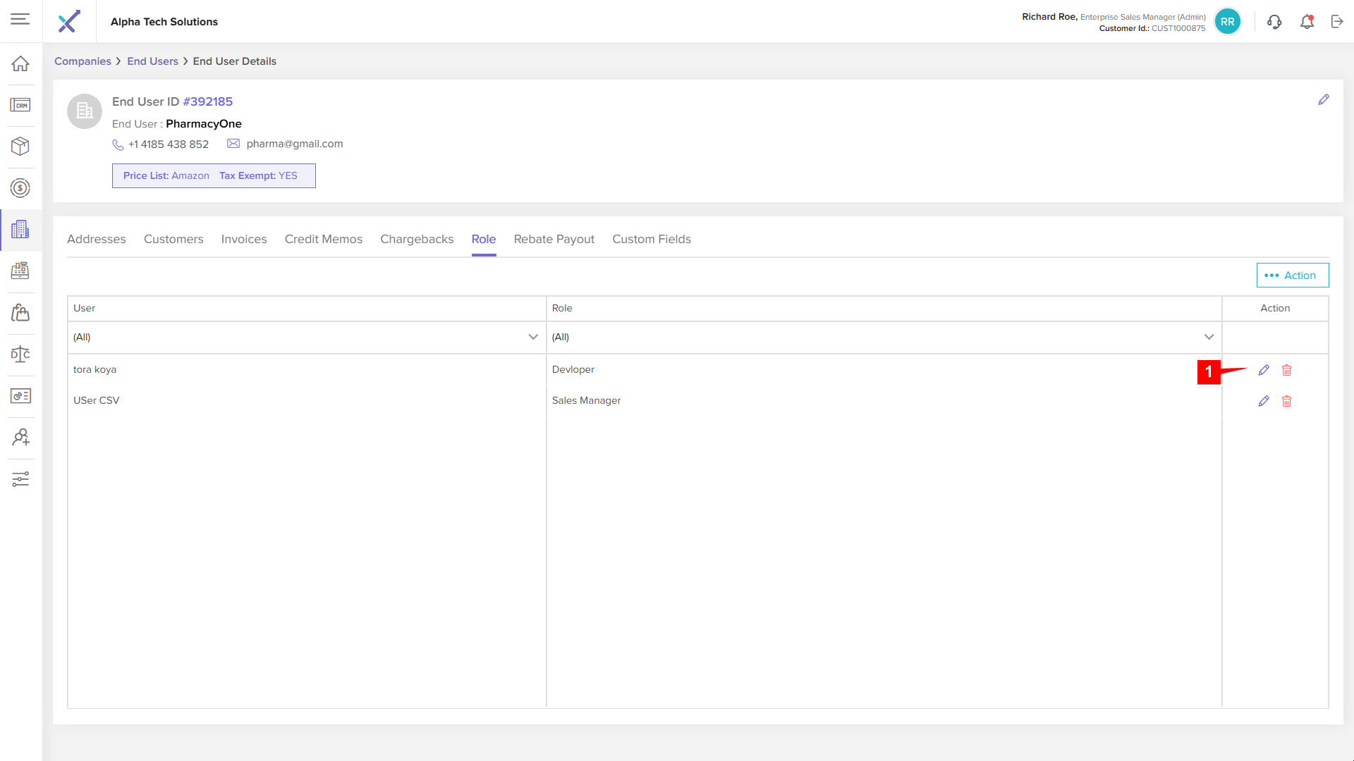Edit the tora koya role row
The width and height of the screenshot is (1354, 761).
pos(1264,370)
